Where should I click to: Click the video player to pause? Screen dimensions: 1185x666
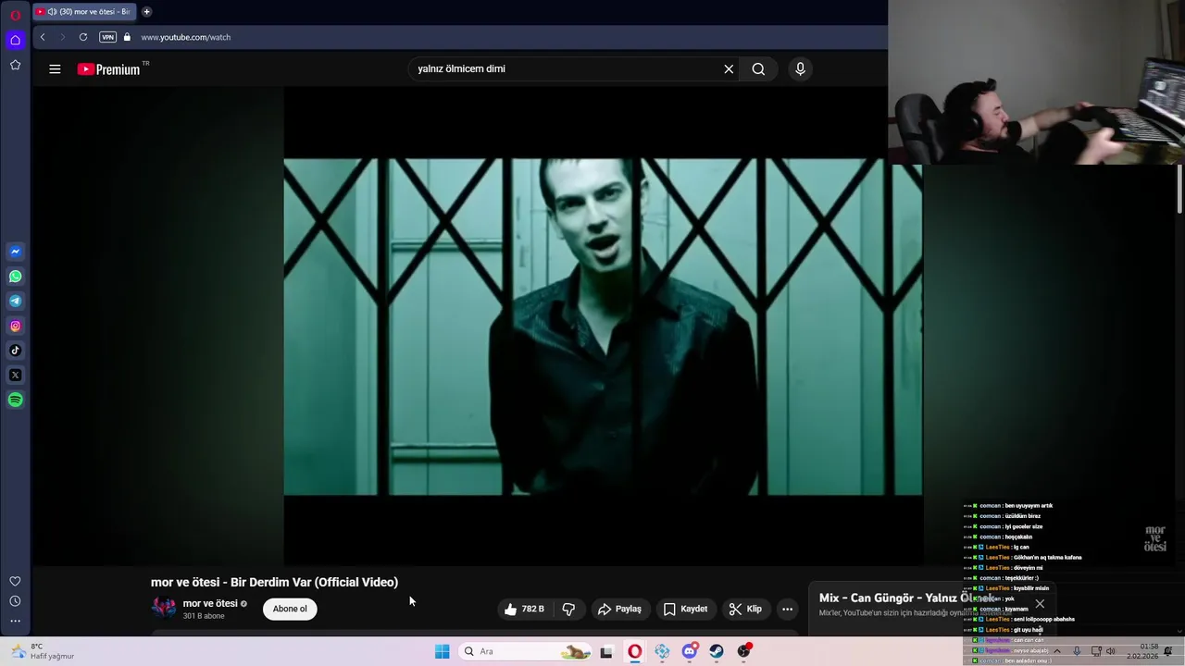click(x=603, y=327)
